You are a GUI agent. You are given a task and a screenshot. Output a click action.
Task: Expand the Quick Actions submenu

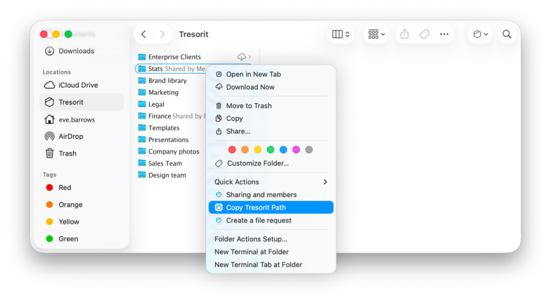coord(271,182)
